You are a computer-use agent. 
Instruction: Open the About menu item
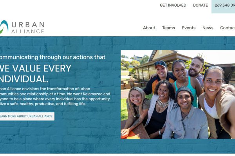click(x=149, y=28)
